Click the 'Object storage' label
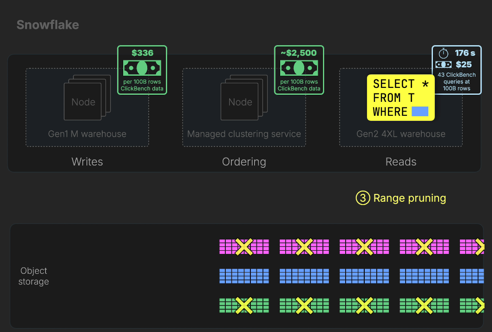The width and height of the screenshot is (492, 332). (33, 276)
